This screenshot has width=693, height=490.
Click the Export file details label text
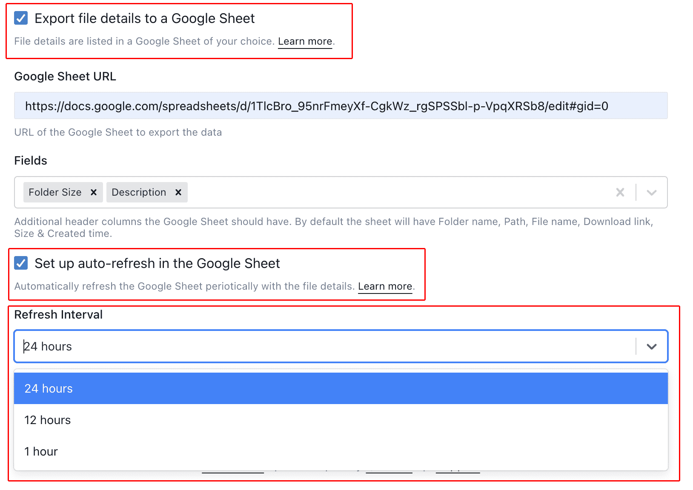click(x=144, y=18)
